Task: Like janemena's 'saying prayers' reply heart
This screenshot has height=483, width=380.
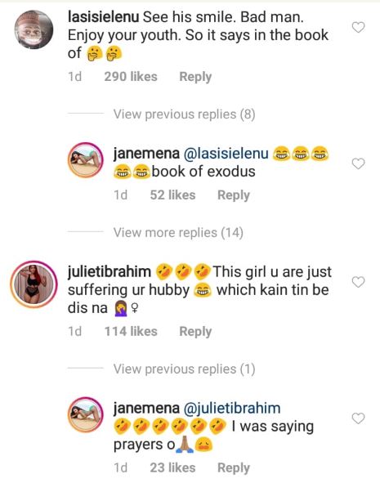Action: click(x=358, y=418)
